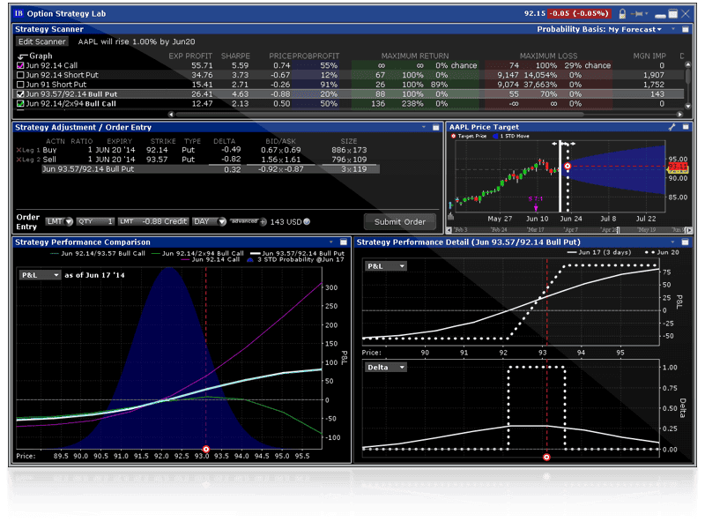
Task: Open the Strategy Scanner panel menu arrow
Action: point(673,29)
